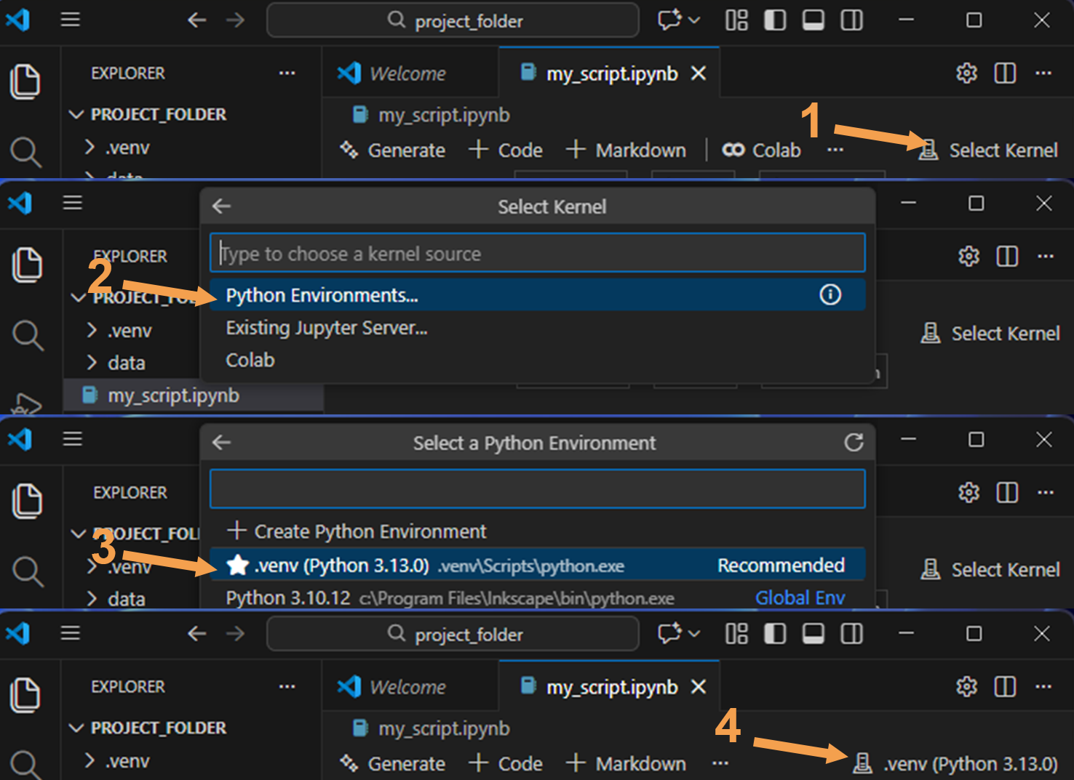This screenshot has width=1074, height=780.
Task: Click the kernel source search field
Action: point(537,253)
